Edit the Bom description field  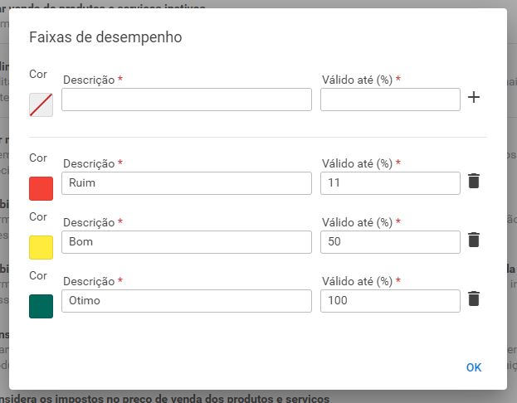point(187,242)
